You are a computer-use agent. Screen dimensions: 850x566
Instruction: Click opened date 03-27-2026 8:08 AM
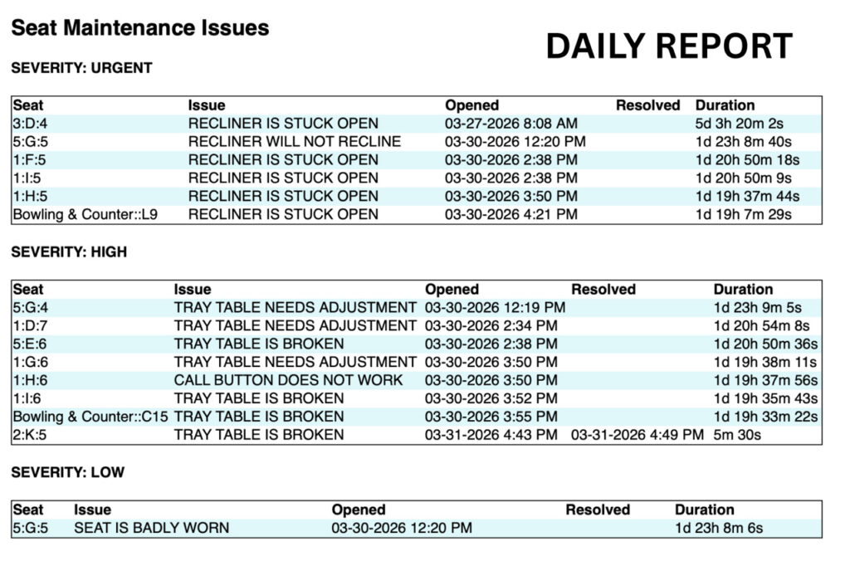pos(511,124)
